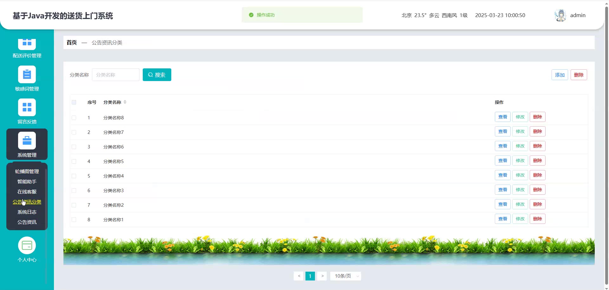
Task: Click 修改 for 分类名称6 row
Action: [520, 146]
